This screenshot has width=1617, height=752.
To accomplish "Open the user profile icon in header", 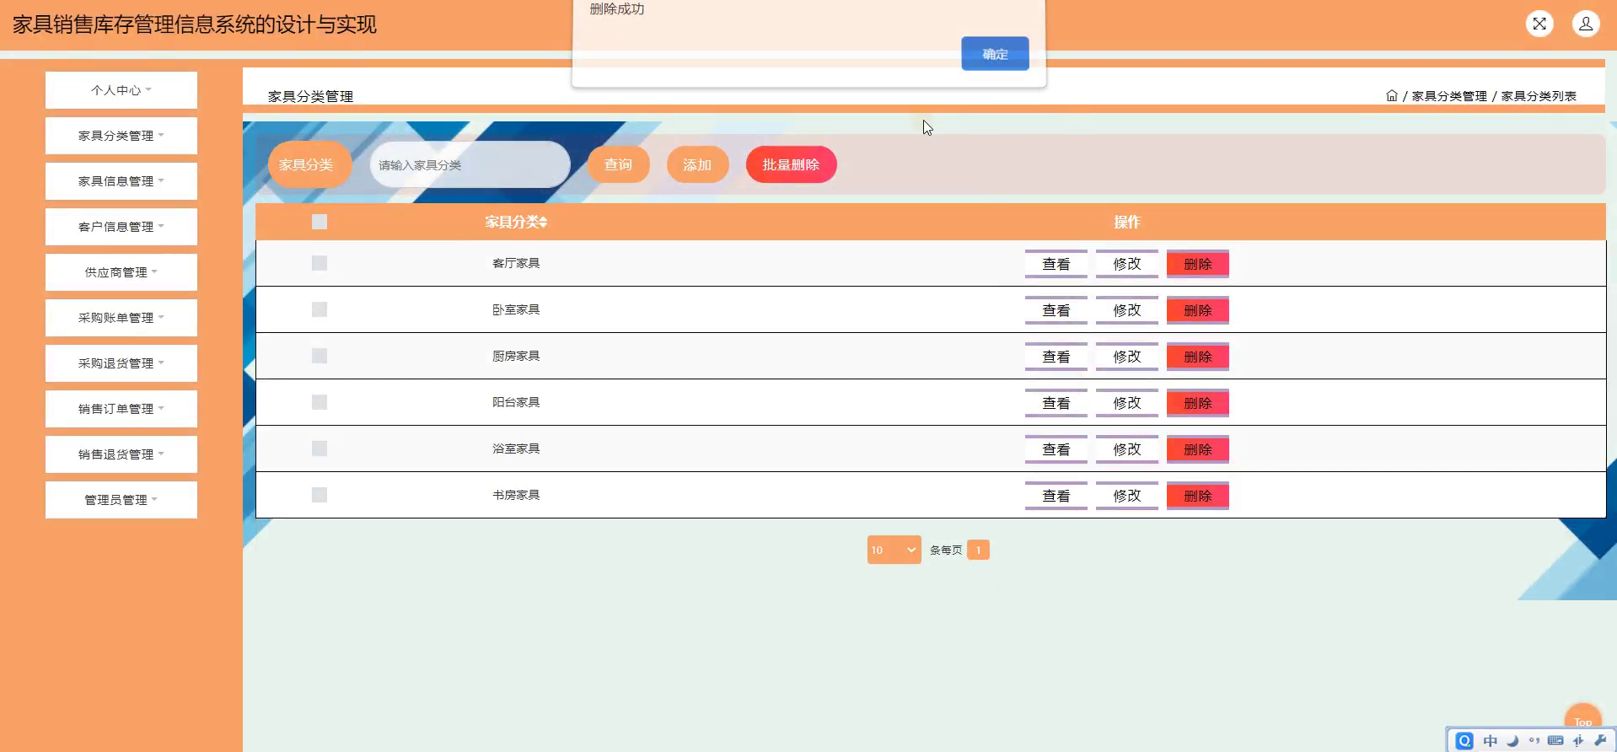I will [1586, 24].
